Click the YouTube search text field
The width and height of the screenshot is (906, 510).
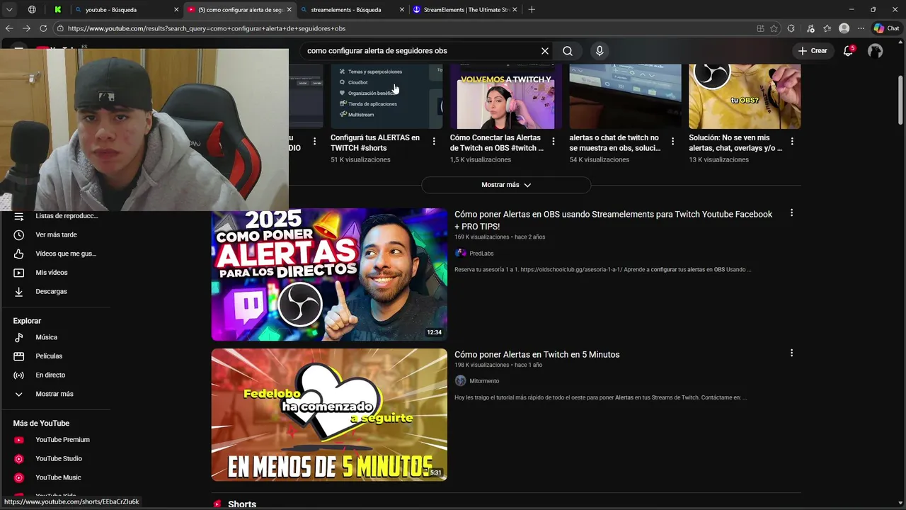coord(421,51)
